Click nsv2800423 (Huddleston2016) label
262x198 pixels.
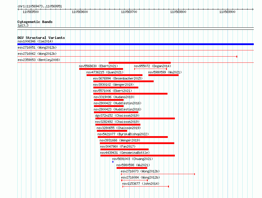click(x=117, y=109)
